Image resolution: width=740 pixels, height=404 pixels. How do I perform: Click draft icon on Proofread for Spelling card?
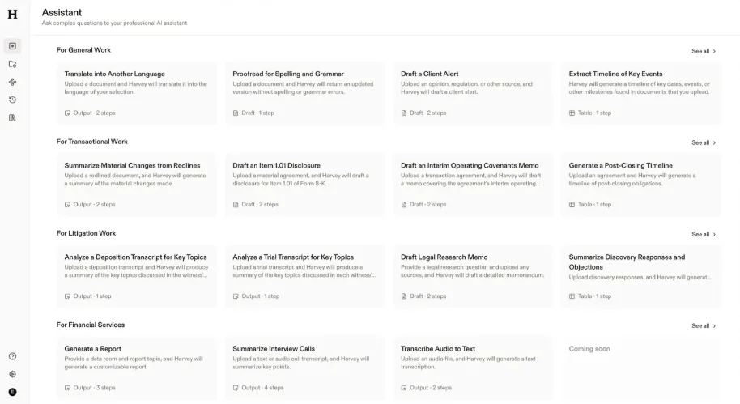pos(236,113)
